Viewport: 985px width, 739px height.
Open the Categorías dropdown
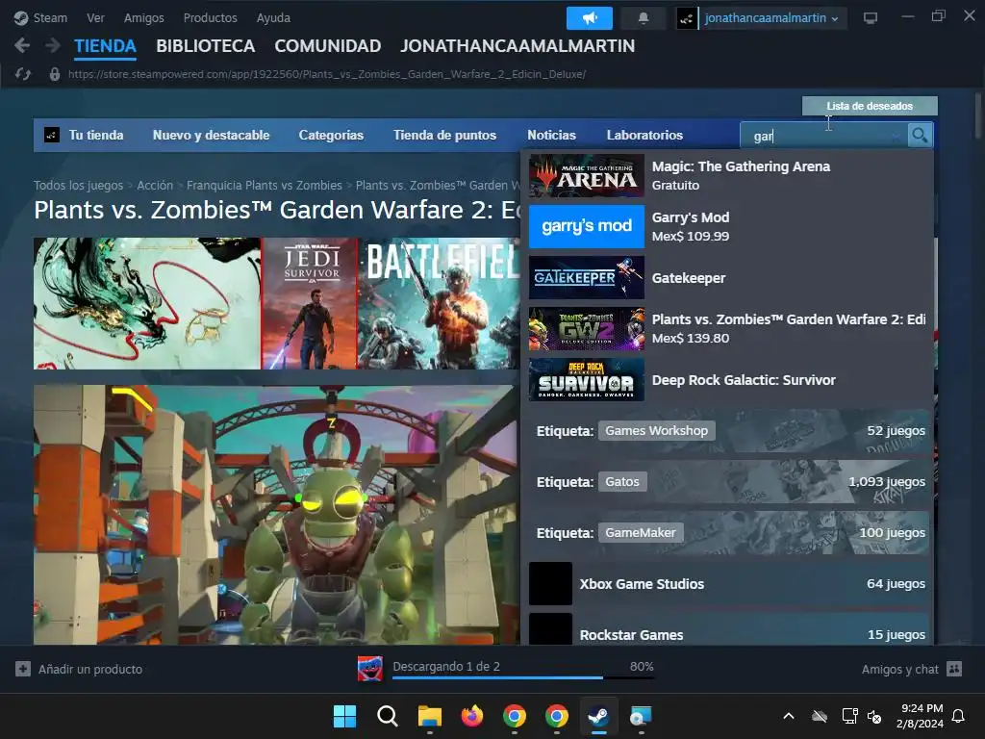click(331, 135)
